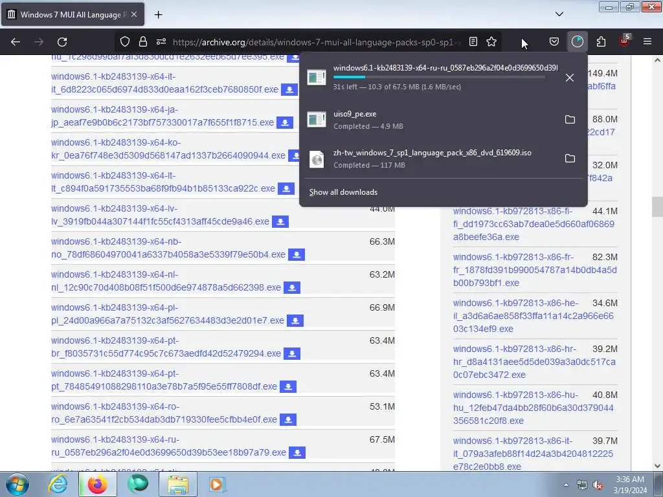The height and width of the screenshot is (497, 663).
Task: Bookmark this page with the star
Action: point(491,41)
